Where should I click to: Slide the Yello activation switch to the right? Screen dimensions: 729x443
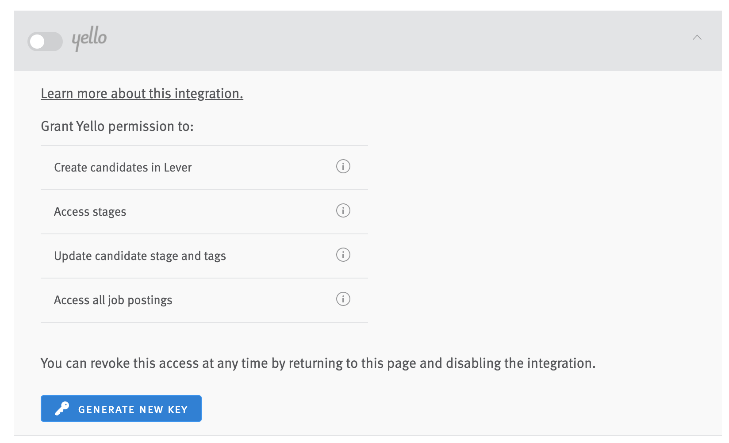coord(45,41)
